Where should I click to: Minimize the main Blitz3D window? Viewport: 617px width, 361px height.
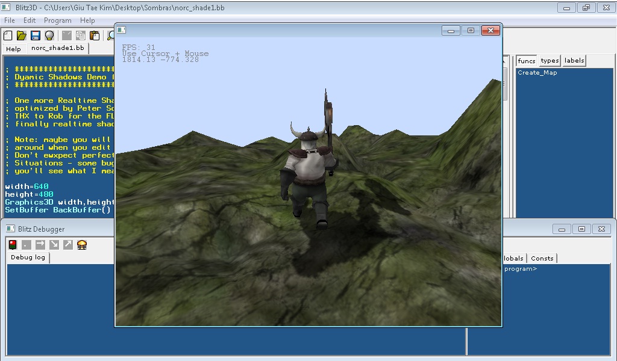[x=566, y=7]
